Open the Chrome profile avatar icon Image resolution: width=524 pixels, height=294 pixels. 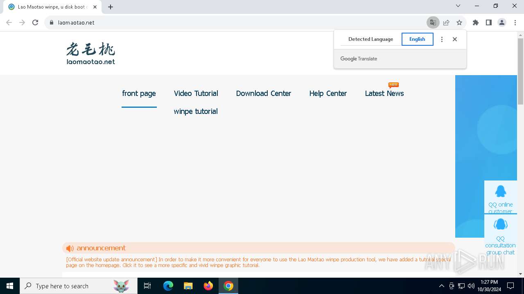click(502, 22)
